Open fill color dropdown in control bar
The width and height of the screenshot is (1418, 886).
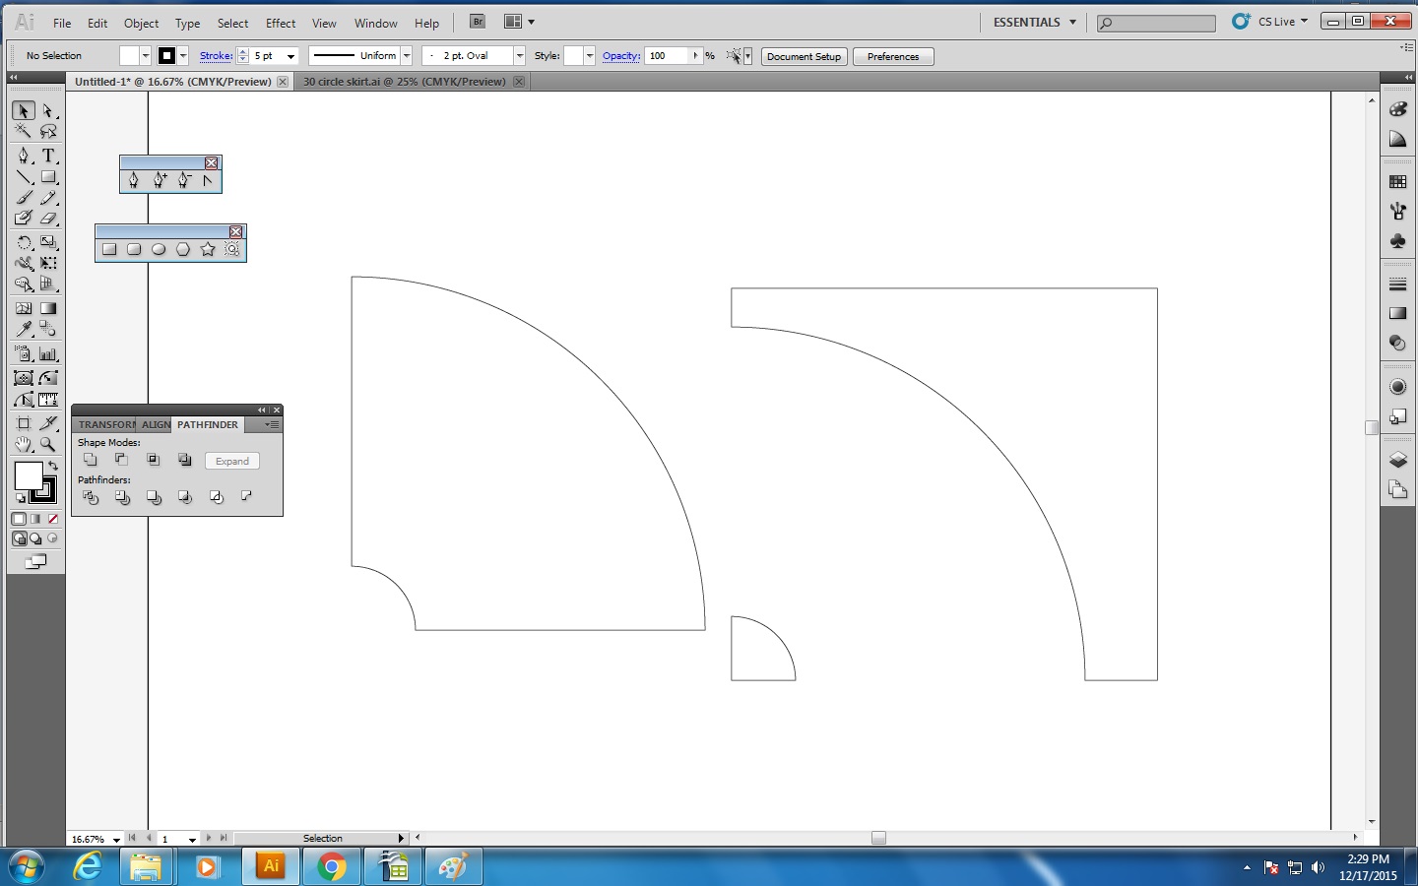pyautogui.click(x=145, y=56)
